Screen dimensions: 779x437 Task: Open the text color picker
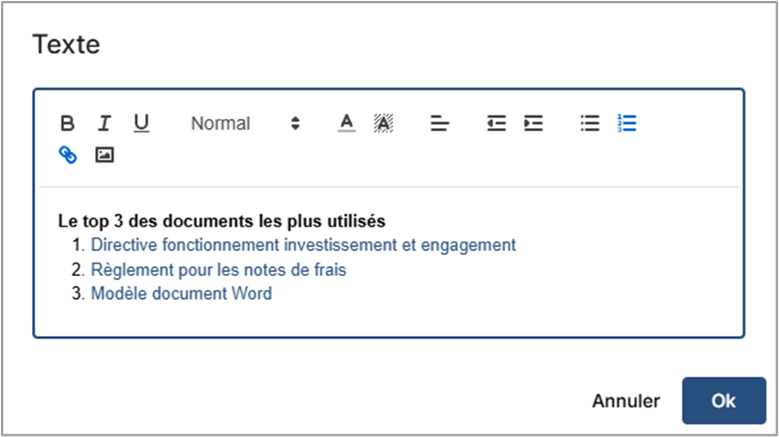[346, 124]
